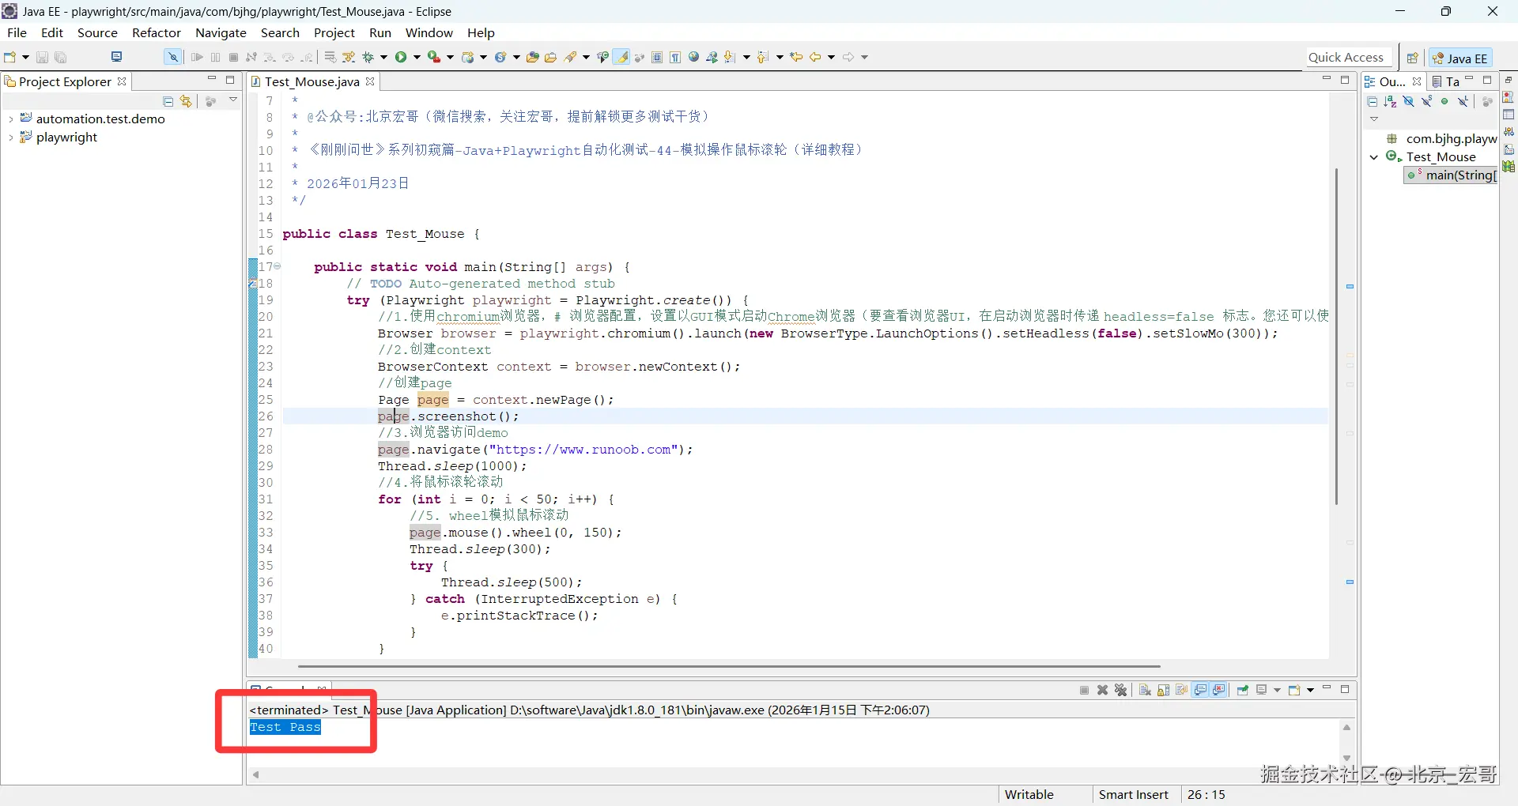Toggle Scroll Lock in the Console toolbar
The width and height of the screenshot is (1518, 806).
click(1164, 690)
